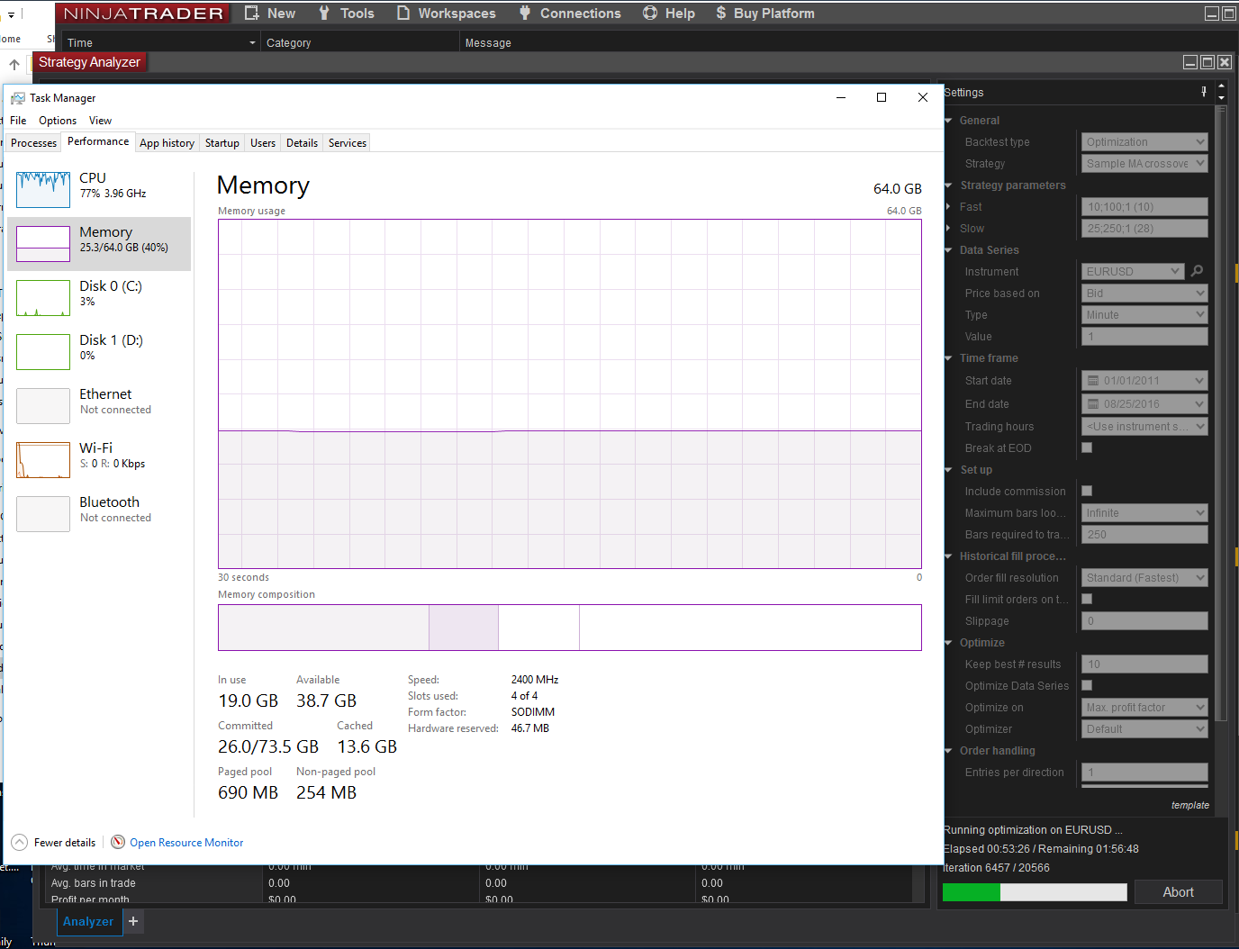Open the Workspaces menu in NinjaTrader

(x=446, y=14)
